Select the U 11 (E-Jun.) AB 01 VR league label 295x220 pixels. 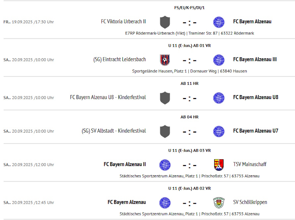pyautogui.click(x=190, y=46)
